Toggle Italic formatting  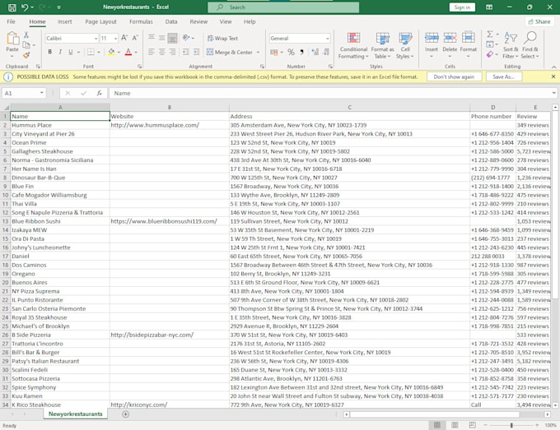60,52
